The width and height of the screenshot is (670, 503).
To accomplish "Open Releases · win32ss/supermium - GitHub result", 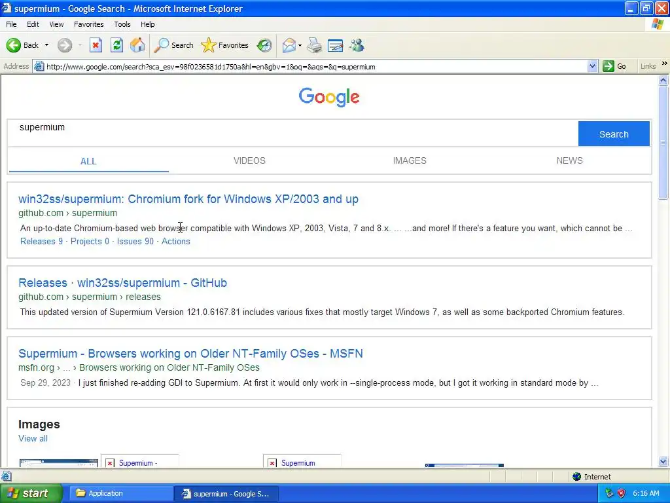I will pyautogui.click(x=122, y=283).
